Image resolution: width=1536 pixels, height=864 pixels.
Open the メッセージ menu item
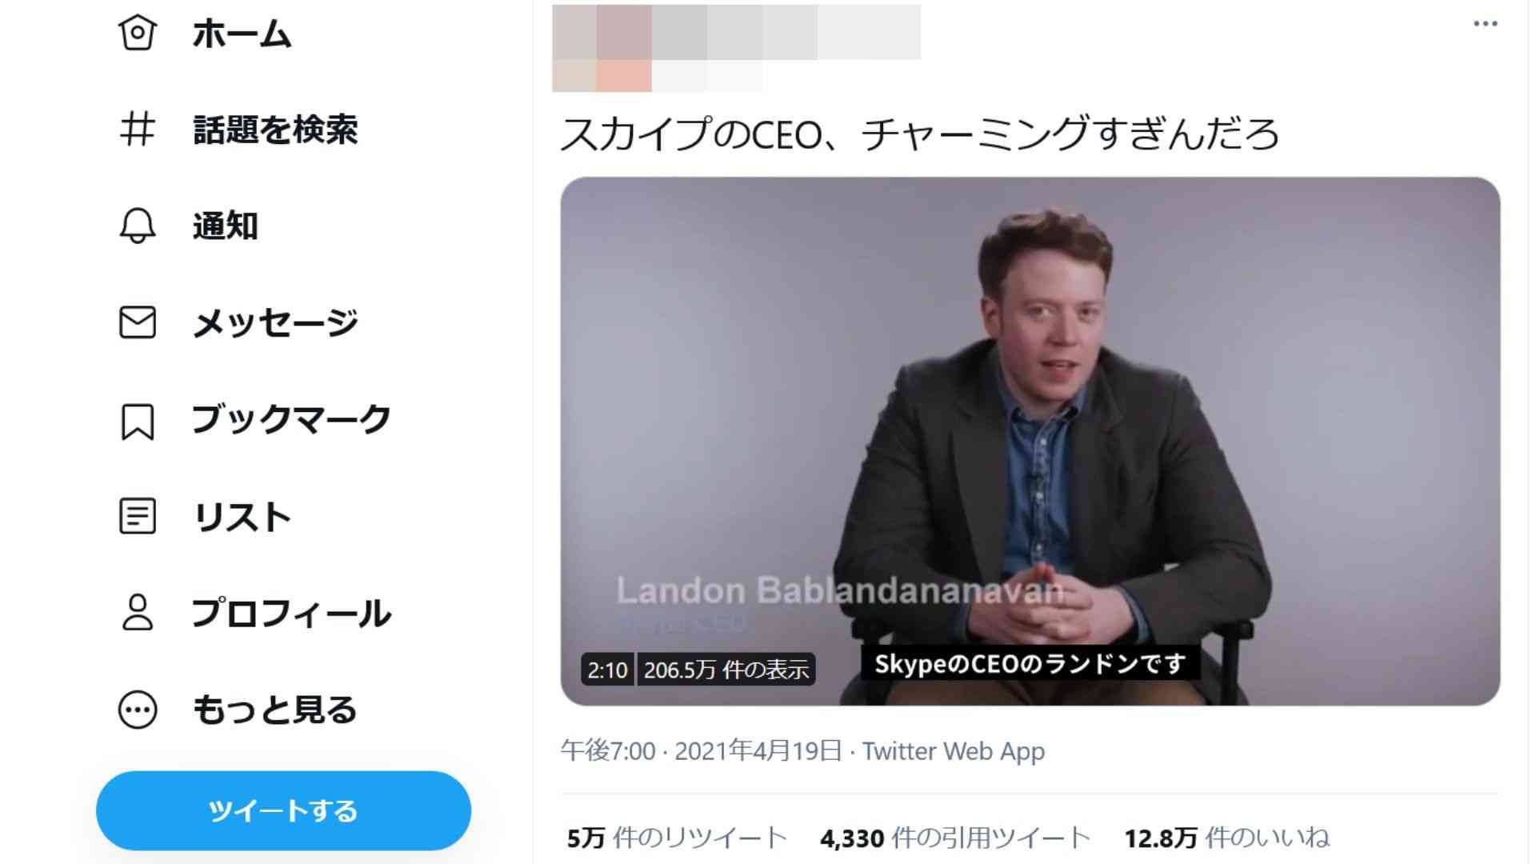pyautogui.click(x=275, y=322)
